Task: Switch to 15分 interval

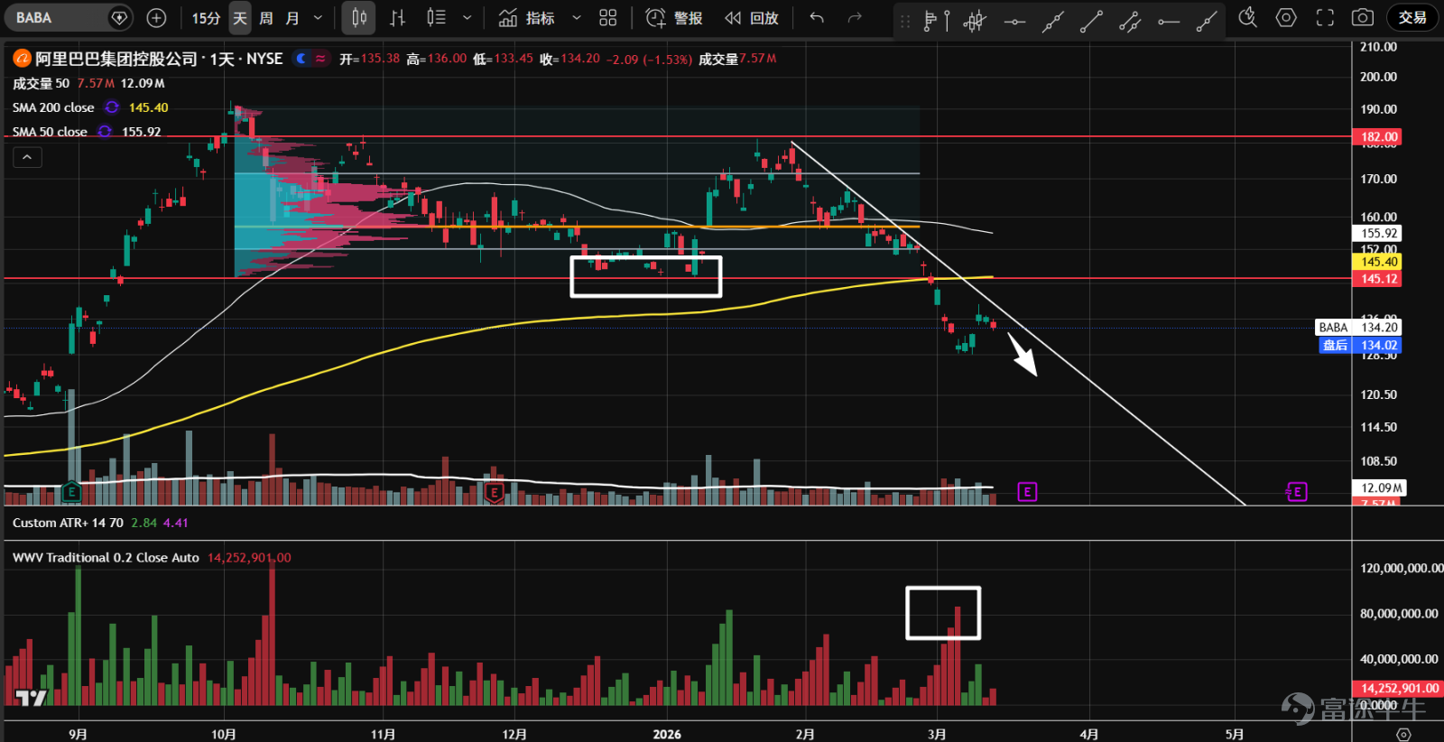Action: click(x=206, y=17)
